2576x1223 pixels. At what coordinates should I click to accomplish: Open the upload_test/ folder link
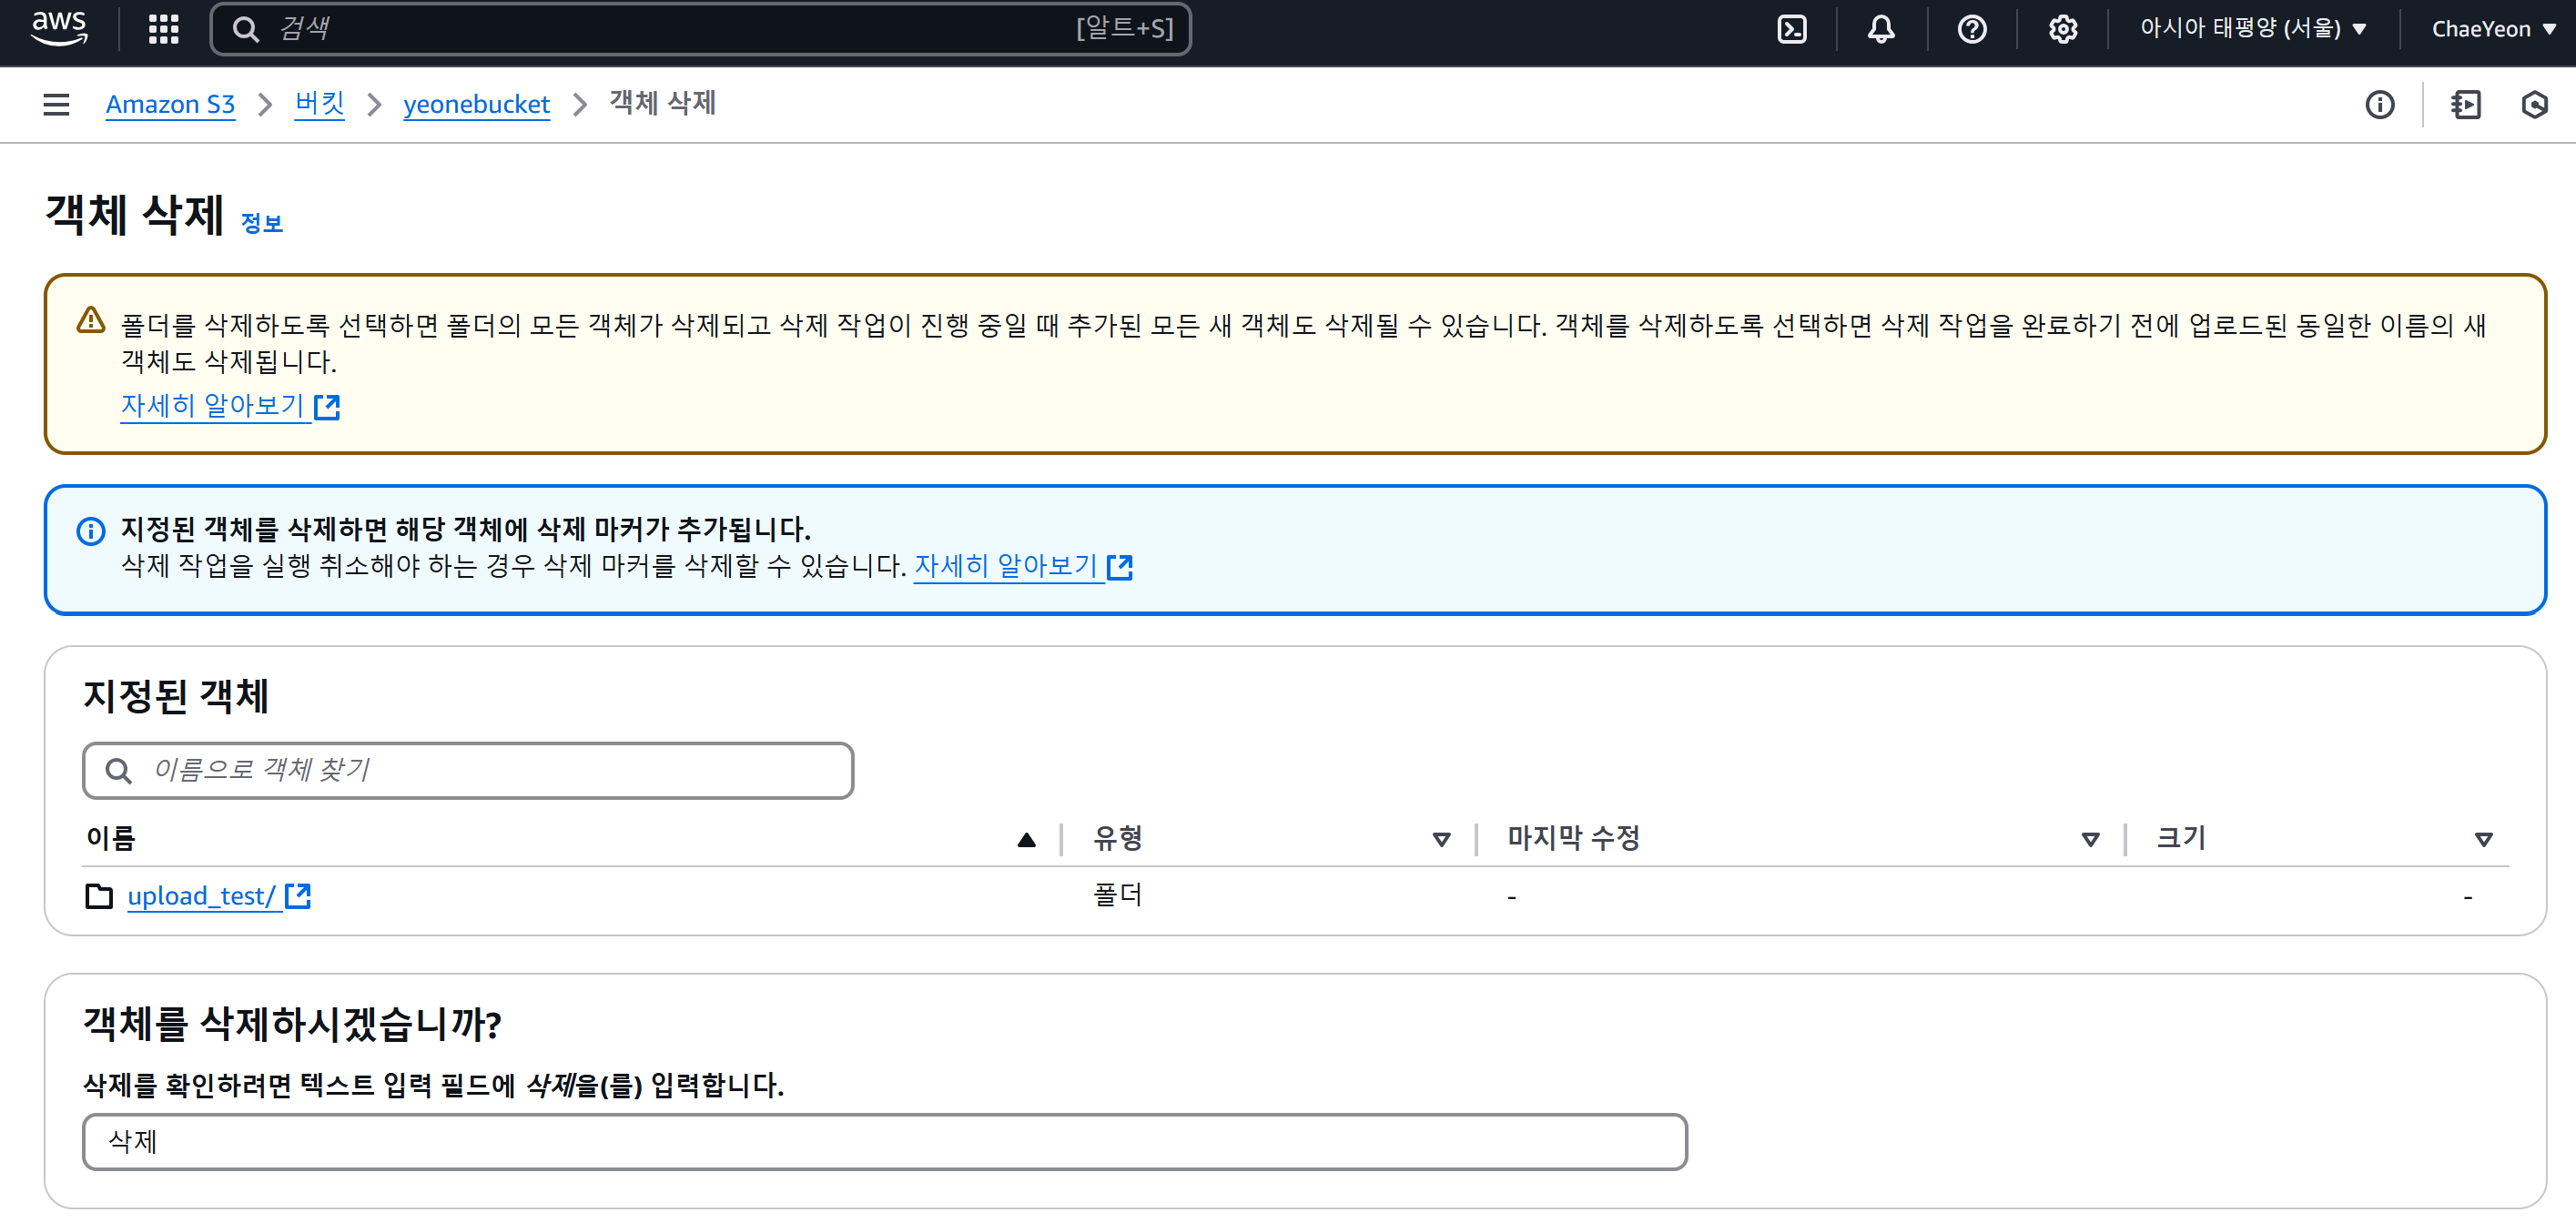click(x=201, y=896)
